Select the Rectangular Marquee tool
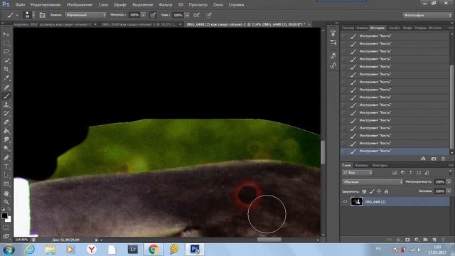The height and width of the screenshot is (256, 455). tap(6, 43)
